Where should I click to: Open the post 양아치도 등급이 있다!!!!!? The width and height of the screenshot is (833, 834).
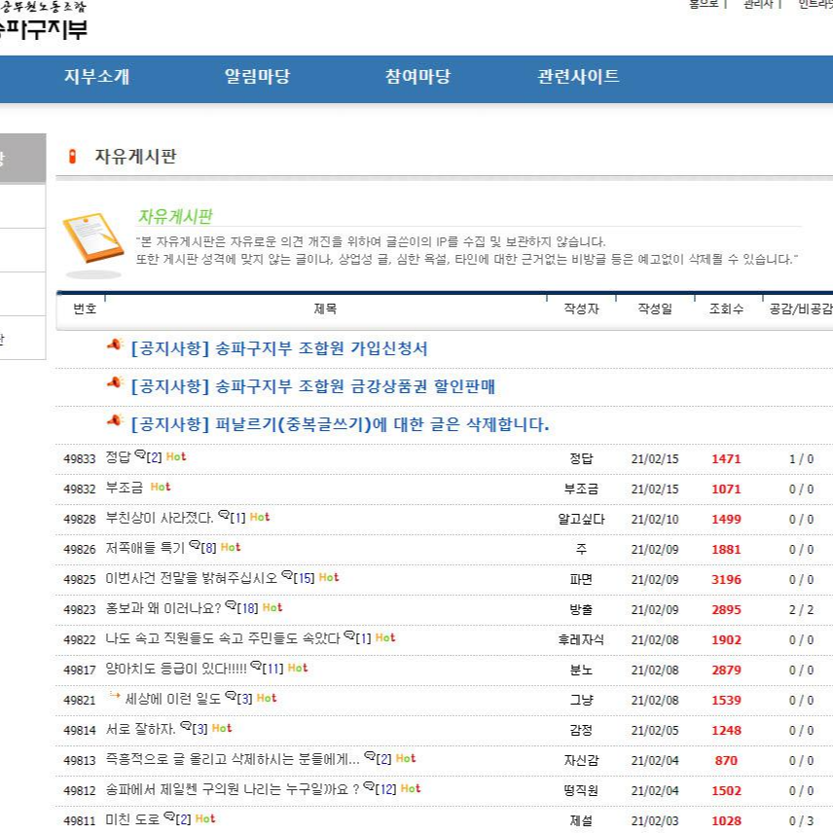176,670
